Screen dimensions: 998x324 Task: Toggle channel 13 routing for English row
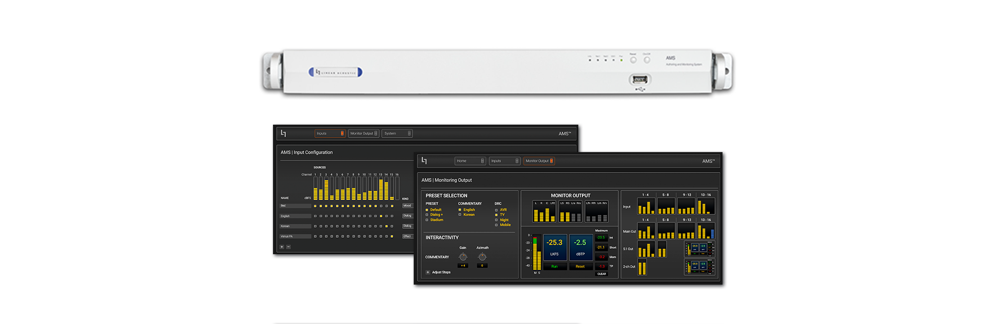(381, 216)
